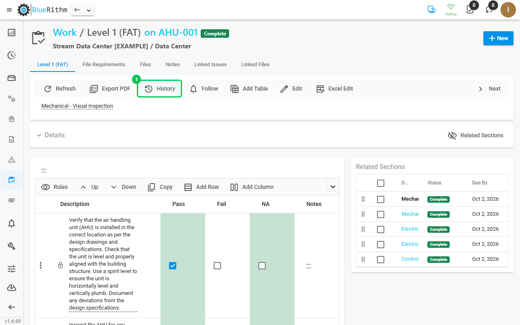This screenshot has width=520, height=325.
Task: Open the dashboard chart sidebar icon
Action: (x=12, y=32)
